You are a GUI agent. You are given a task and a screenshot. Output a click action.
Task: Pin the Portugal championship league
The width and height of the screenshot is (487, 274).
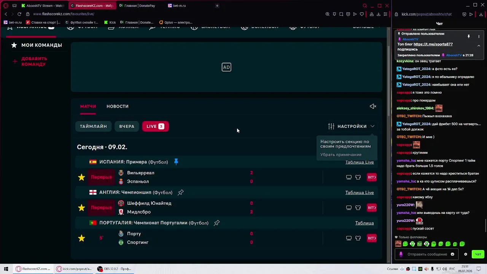pyautogui.click(x=216, y=223)
